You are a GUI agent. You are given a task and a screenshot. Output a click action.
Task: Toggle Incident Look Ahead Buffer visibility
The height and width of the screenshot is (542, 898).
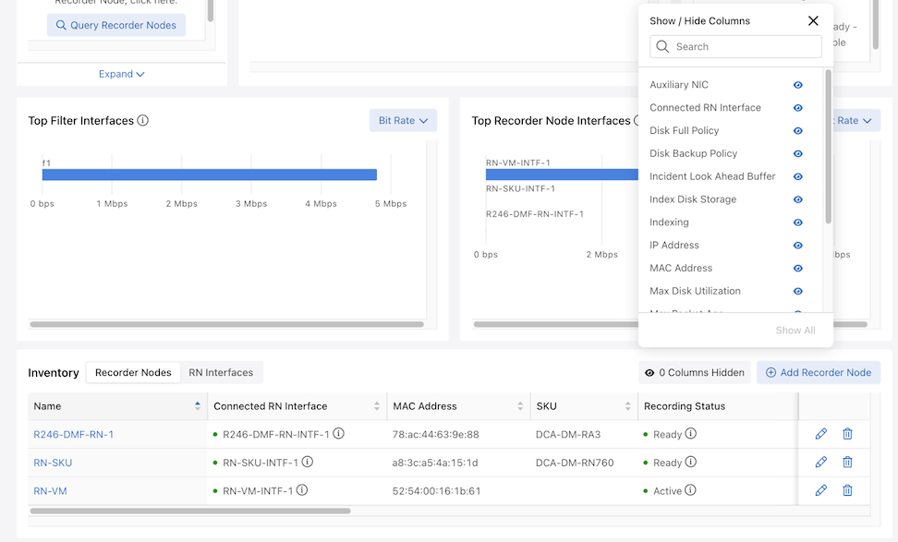(798, 176)
